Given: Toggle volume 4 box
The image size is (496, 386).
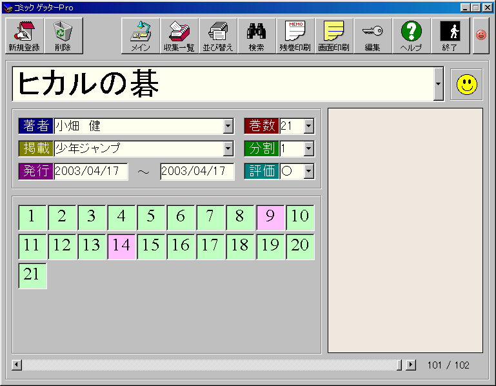Looking at the screenshot, I should (x=122, y=218).
